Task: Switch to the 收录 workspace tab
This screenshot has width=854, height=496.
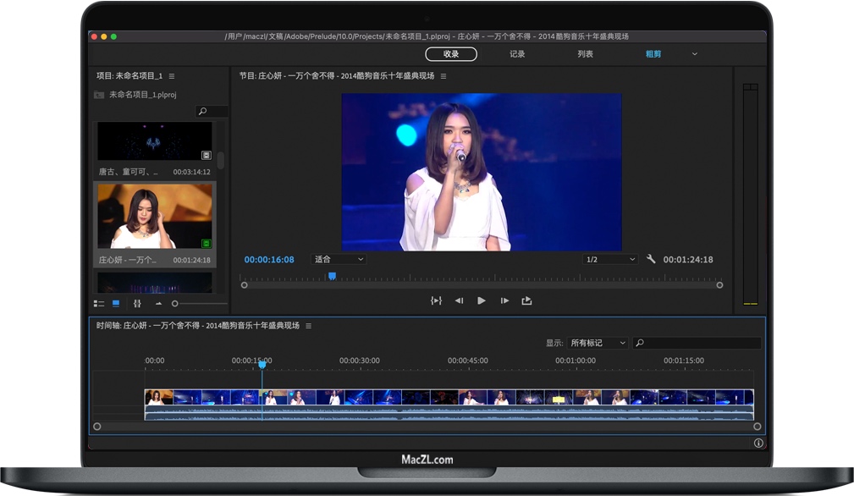Action: pyautogui.click(x=451, y=53)
